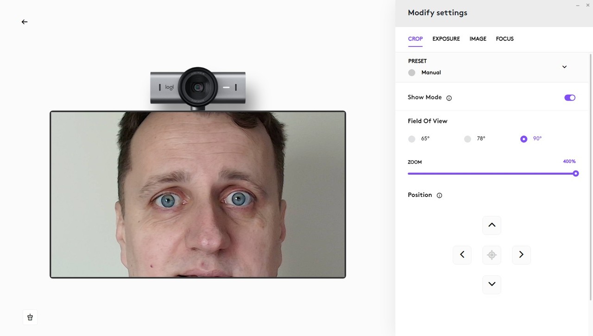Minimize the application window
Screen dimensions: 593x336
pyautogui.click(x=578, y=5)
